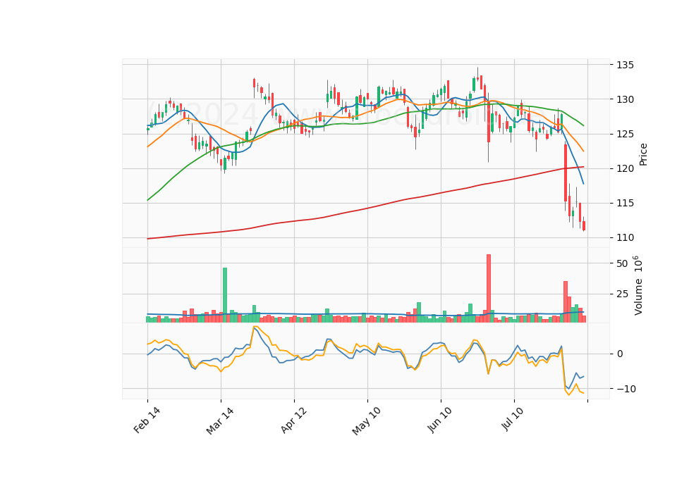
Task: Click the 130 price tick label
Action: 626,99
